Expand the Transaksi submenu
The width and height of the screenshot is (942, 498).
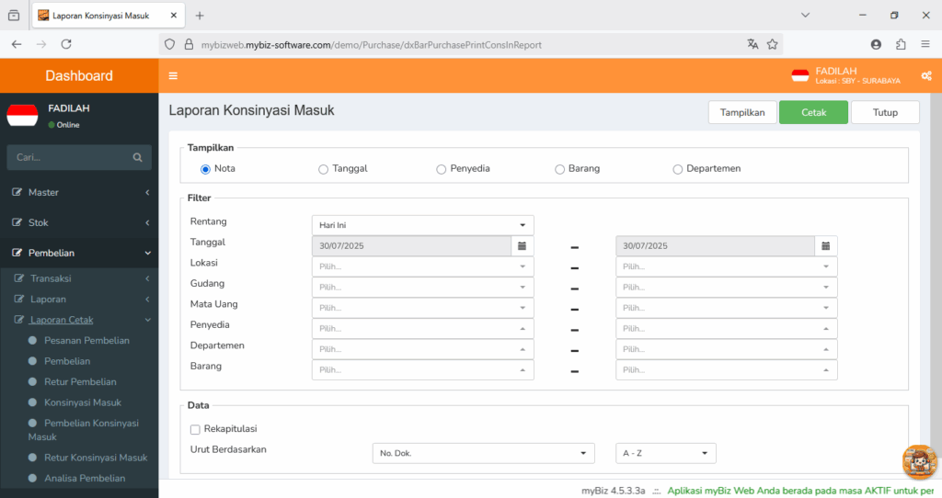pyautogui.click(x=79, y=278)
